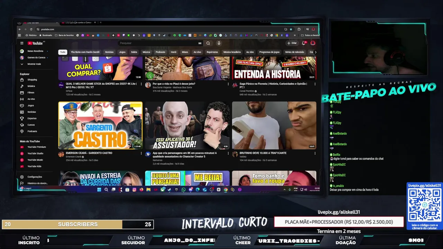Image resolution: width=443 pixels, height=249 pixels.
Task: Open Filmes in the Explorar section
Action: click(x=31, y=93)
